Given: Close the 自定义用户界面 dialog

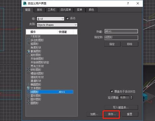Looking at the screenshot, I should click(x=138, y=3).
